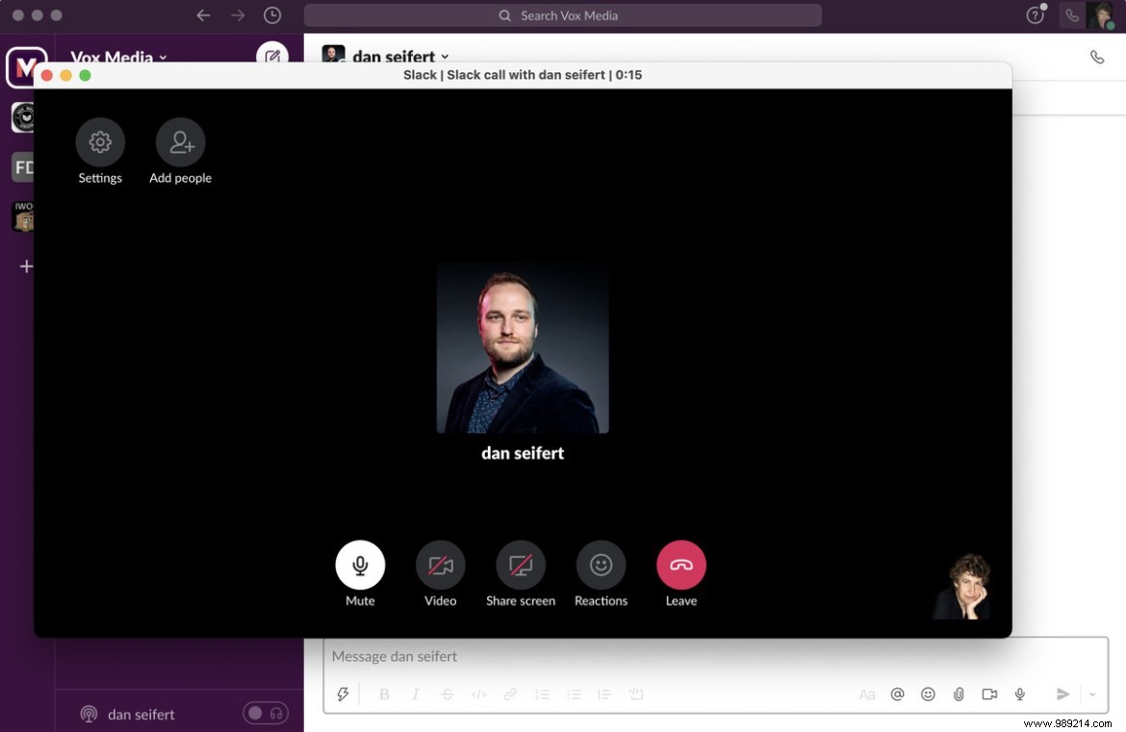Share your screen in the call

[521, 565]
